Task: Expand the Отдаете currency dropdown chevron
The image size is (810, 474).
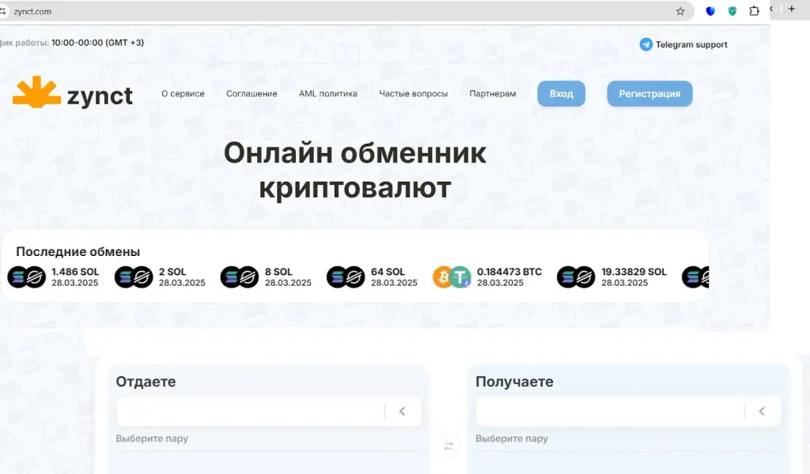Action: 403,411
